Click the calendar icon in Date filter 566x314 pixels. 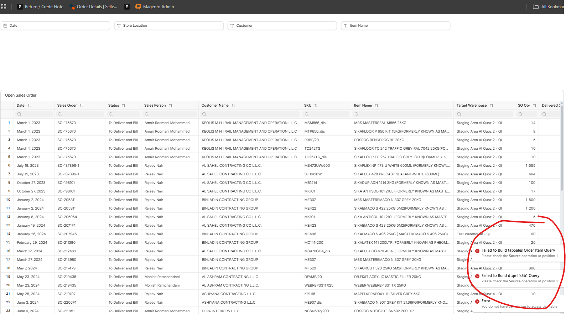tap(5, 26)
